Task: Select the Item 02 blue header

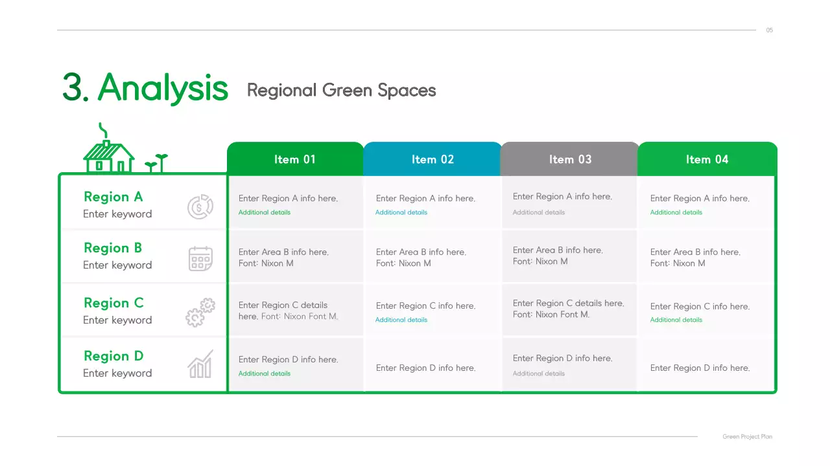Action: (x=432, y=159)
